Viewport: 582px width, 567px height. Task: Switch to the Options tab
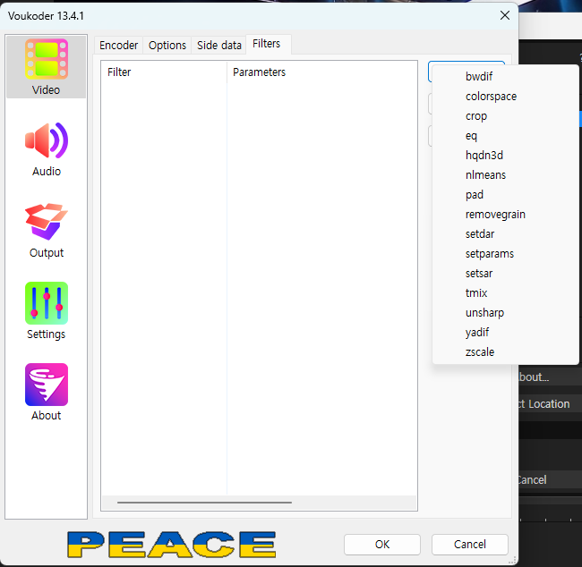coord(167,46)
